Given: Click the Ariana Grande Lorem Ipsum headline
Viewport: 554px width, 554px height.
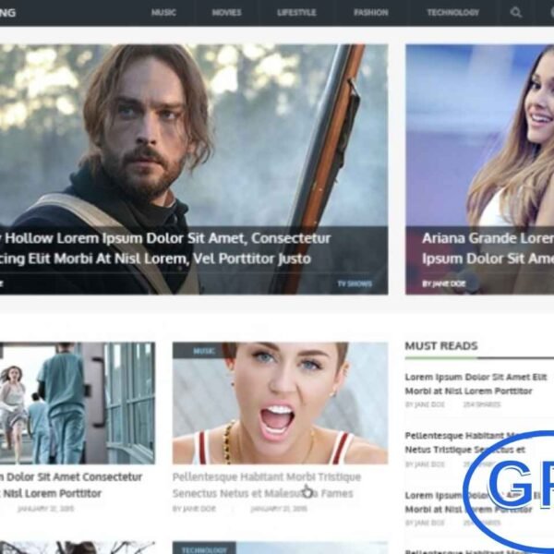Looking at the screenshot, I should click(488, 248).
